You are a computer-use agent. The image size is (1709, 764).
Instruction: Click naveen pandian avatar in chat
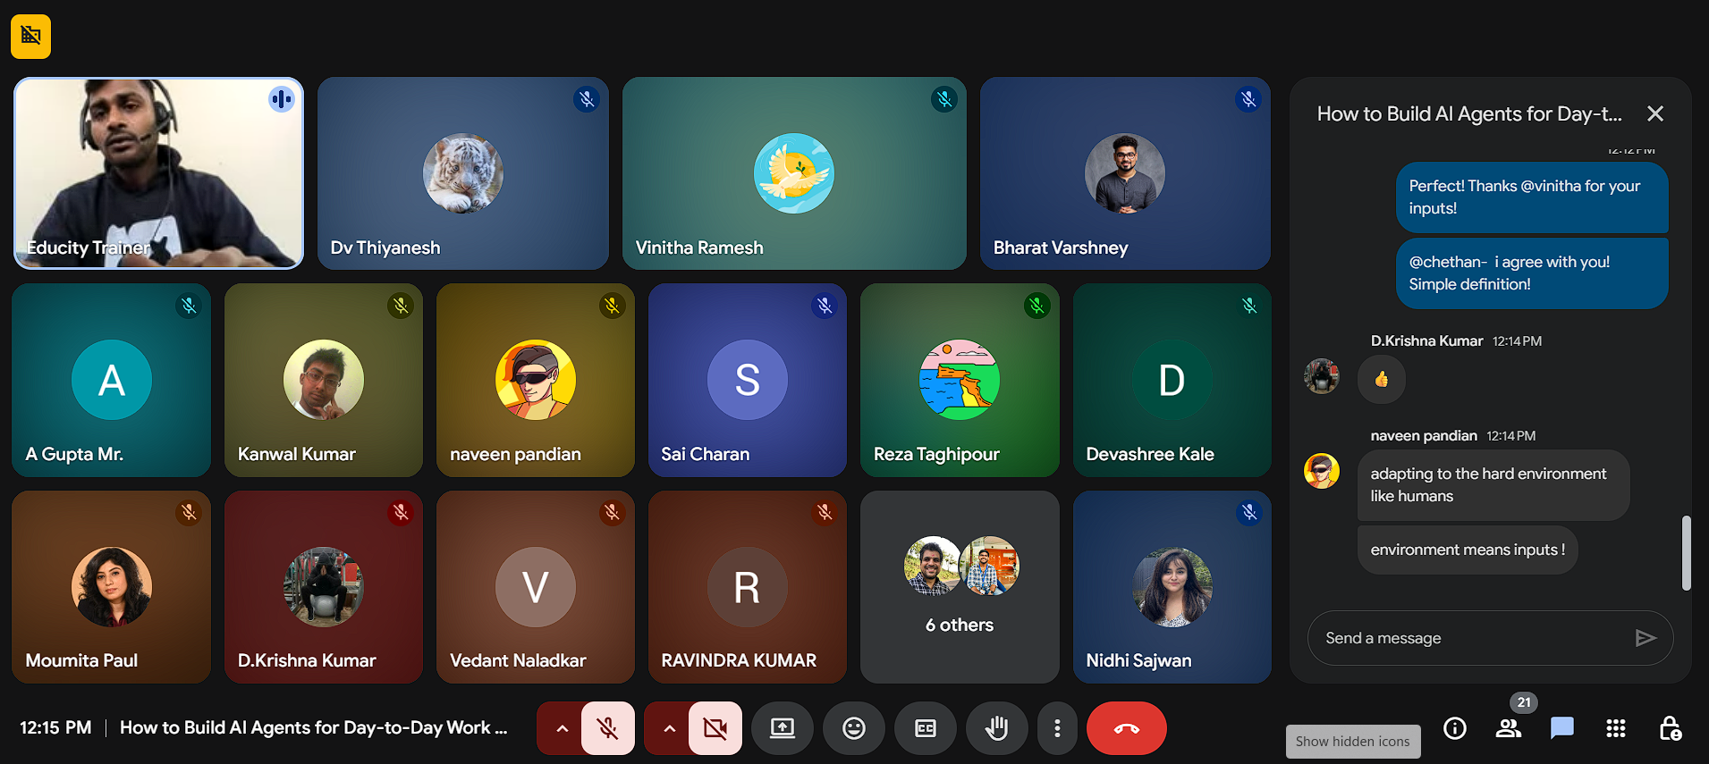click(1322, 471)
